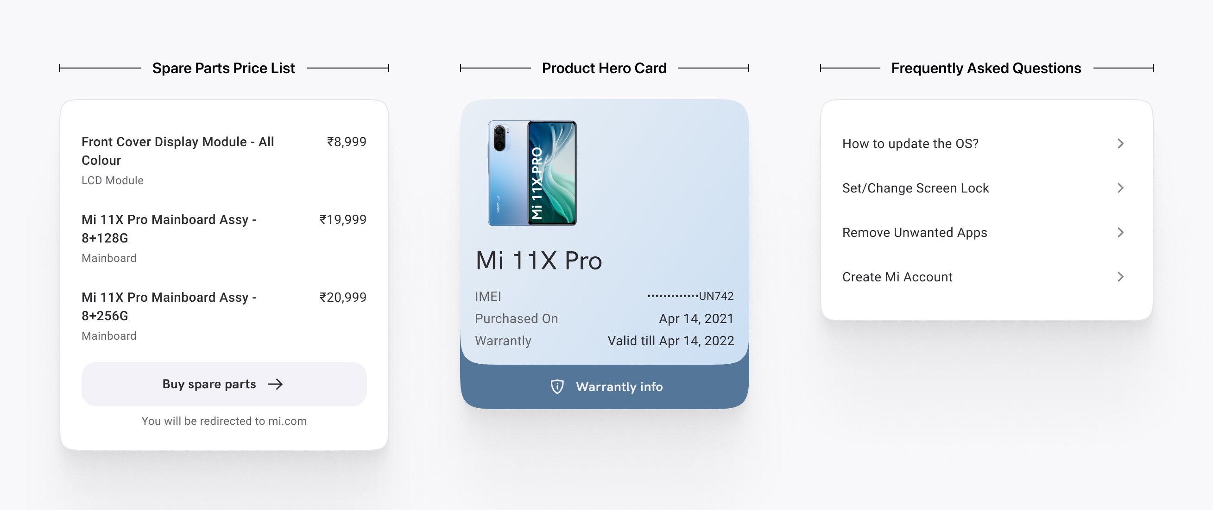The height and width of the screenshot is (510, 1213).
Task: Click the Mi 11X Pro phone image
Action: click(532, 173)
